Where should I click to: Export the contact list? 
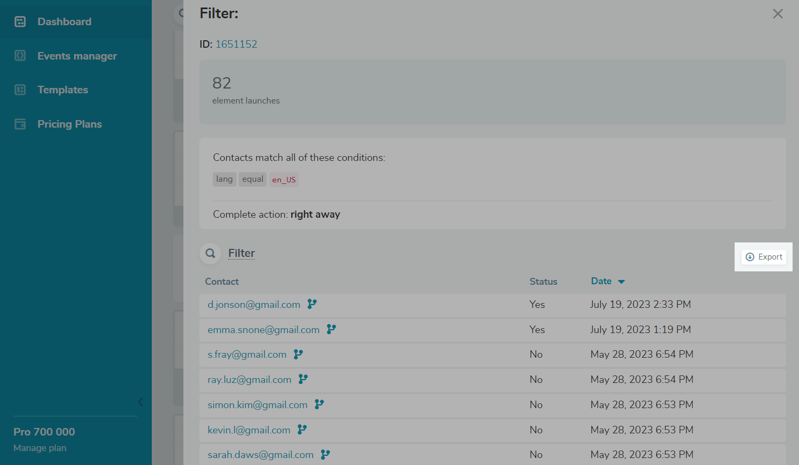(764, 257)
